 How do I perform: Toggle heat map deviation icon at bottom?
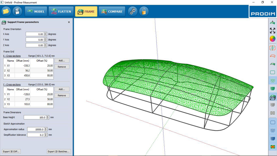(x=273, y=147)
